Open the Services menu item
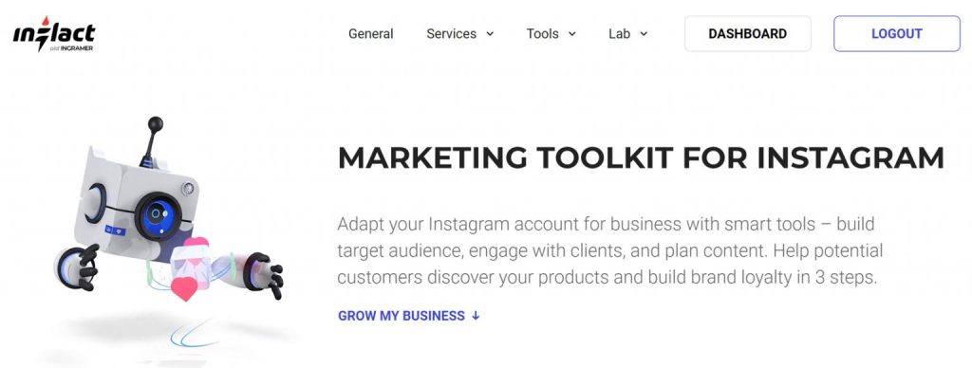Screen dimensions: 972x368 coord(451,34)
